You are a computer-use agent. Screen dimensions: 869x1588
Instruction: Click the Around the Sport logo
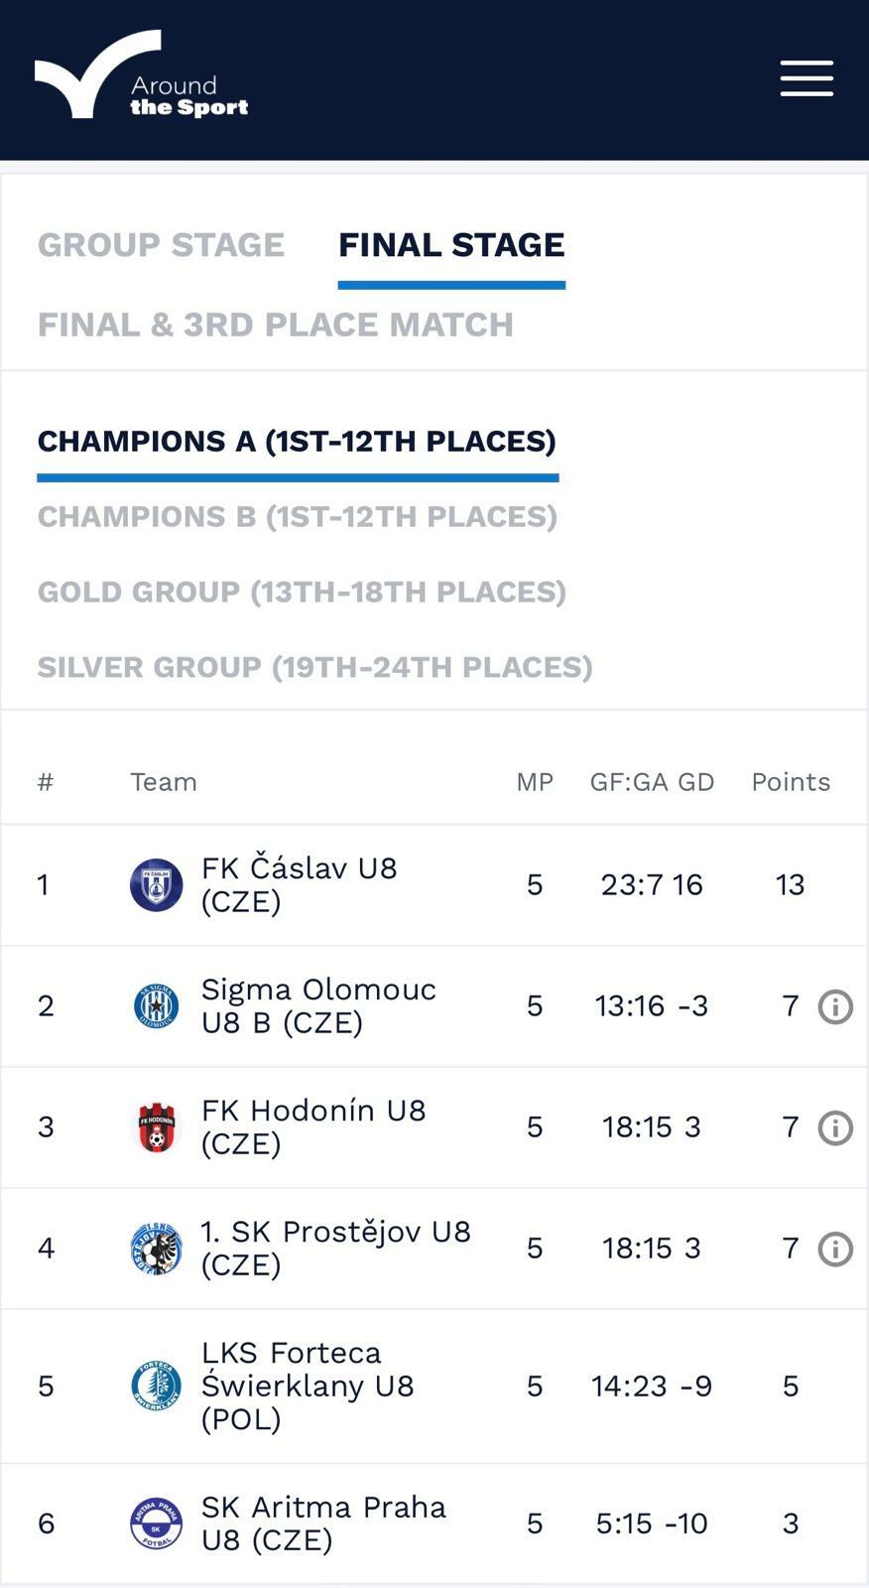[x=141, y=76]
